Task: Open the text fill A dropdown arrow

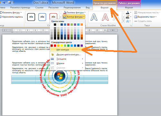Action: click(x=131, y=13)
